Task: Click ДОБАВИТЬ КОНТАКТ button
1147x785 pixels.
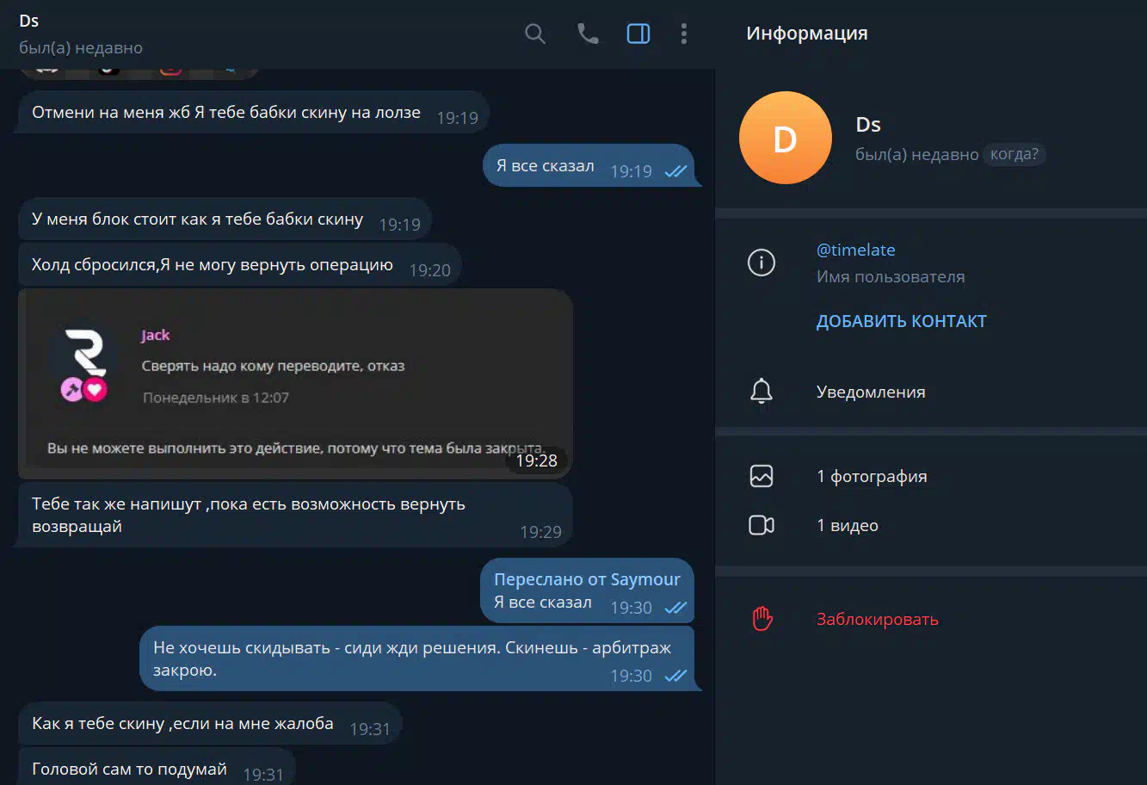Action: tap(901, 321)
